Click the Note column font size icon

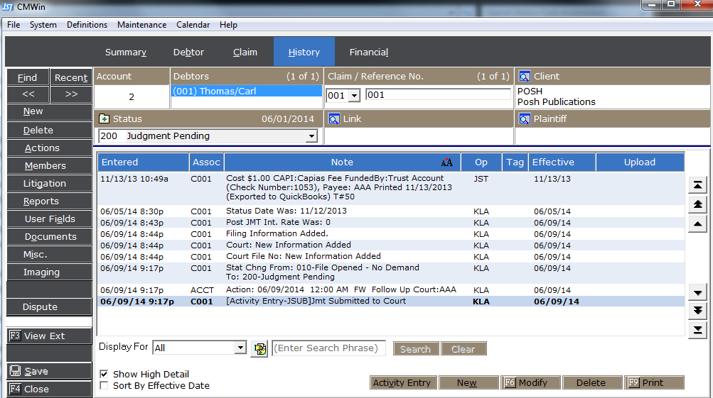tap(446, 162)
